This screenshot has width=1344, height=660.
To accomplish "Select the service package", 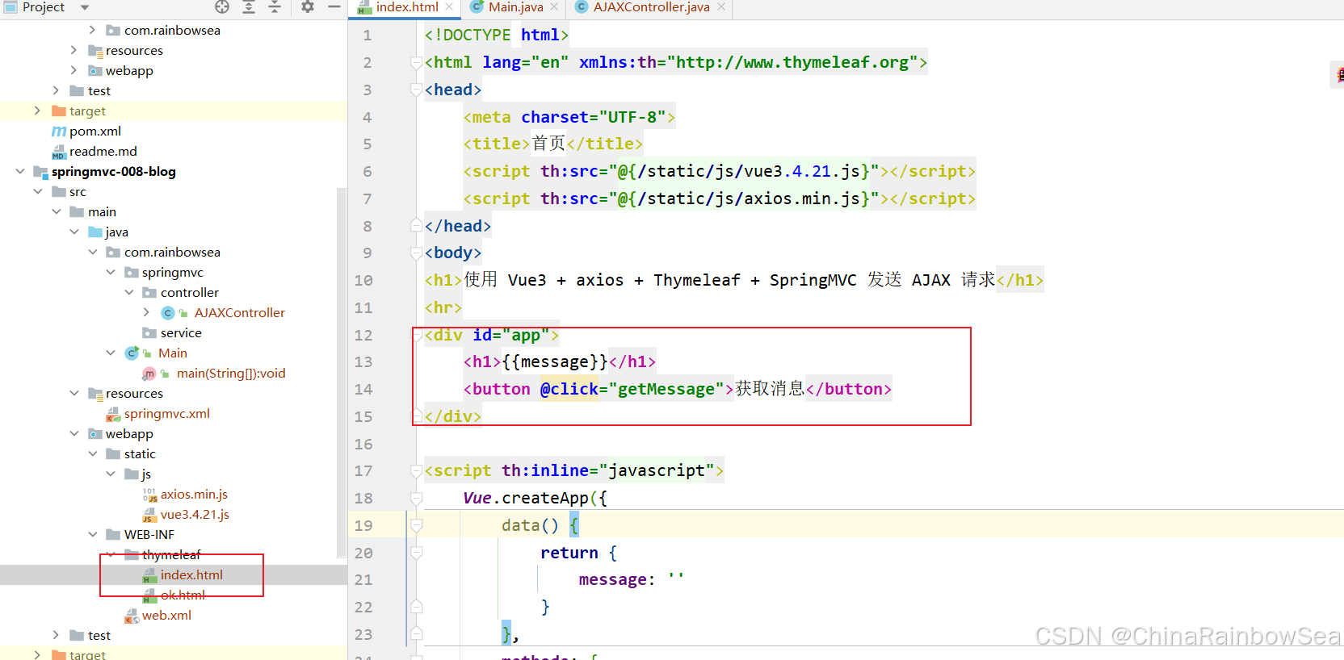I will pyautogui.click(x=181, y=332).
